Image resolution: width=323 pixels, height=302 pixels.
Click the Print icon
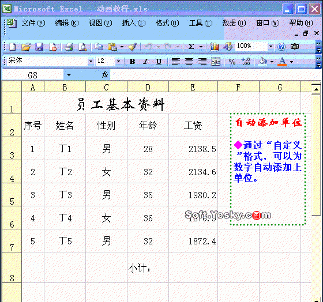click(x=69, y=47)
